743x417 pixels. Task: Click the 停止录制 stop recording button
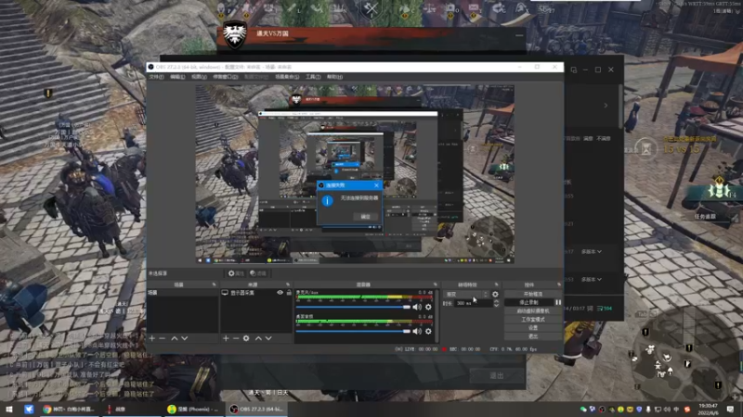tap(528, 303)
